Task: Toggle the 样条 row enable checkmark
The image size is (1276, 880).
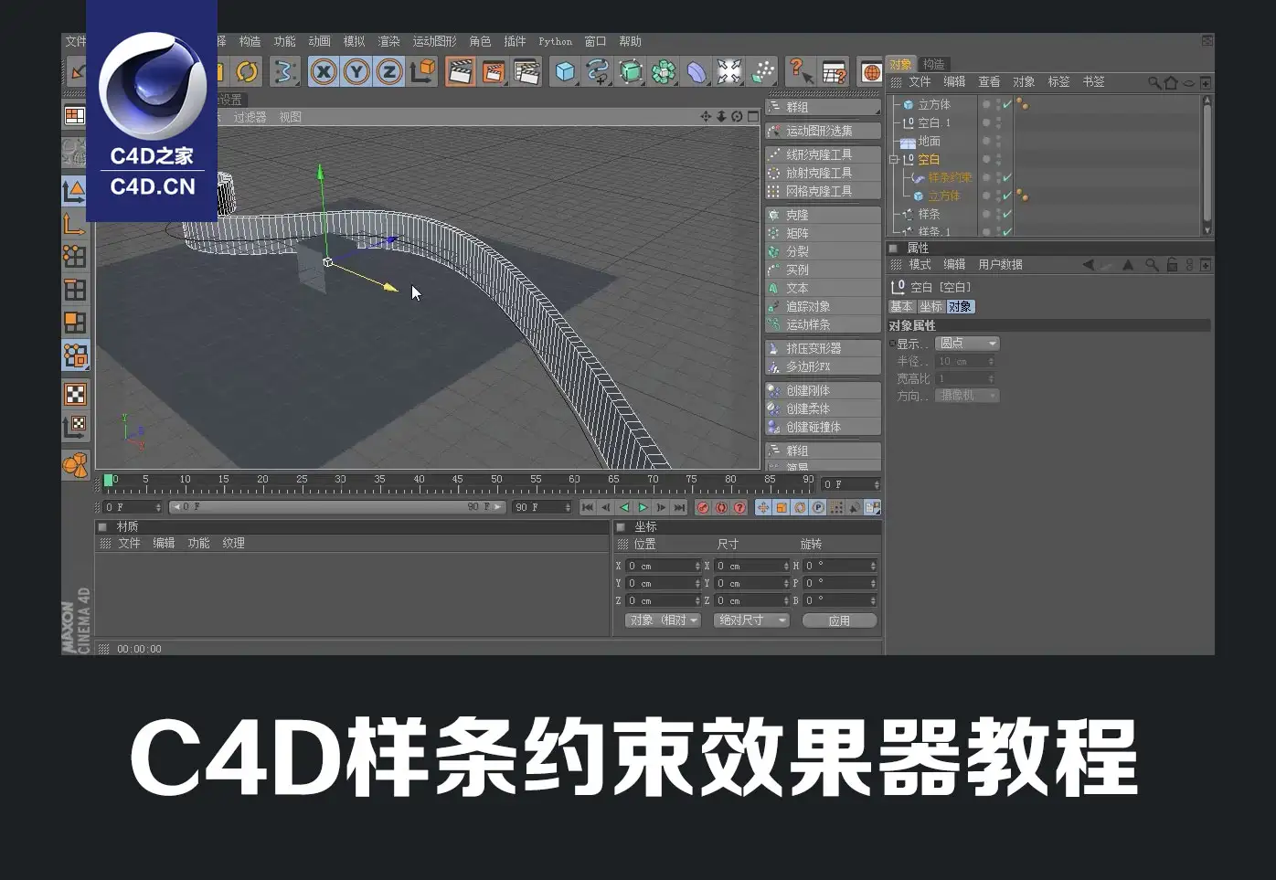Action: point(1007,214)
